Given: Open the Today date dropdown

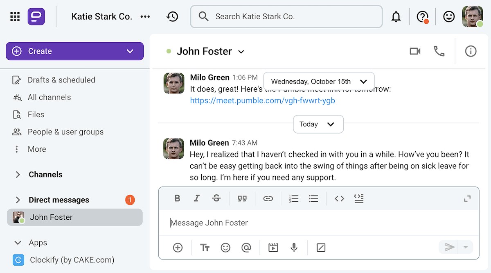Looking at the screenshot, I should click(x=318, y=124).
